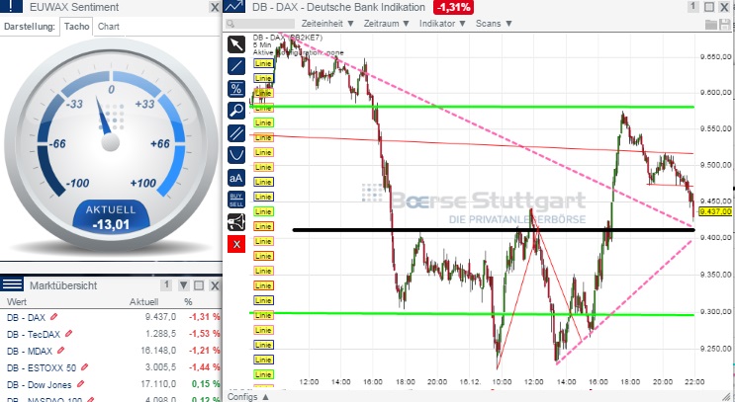Click the group number 1 button in Marktübersicht
Viewport: 735px width, 402px height.
(x=166, y=284)
